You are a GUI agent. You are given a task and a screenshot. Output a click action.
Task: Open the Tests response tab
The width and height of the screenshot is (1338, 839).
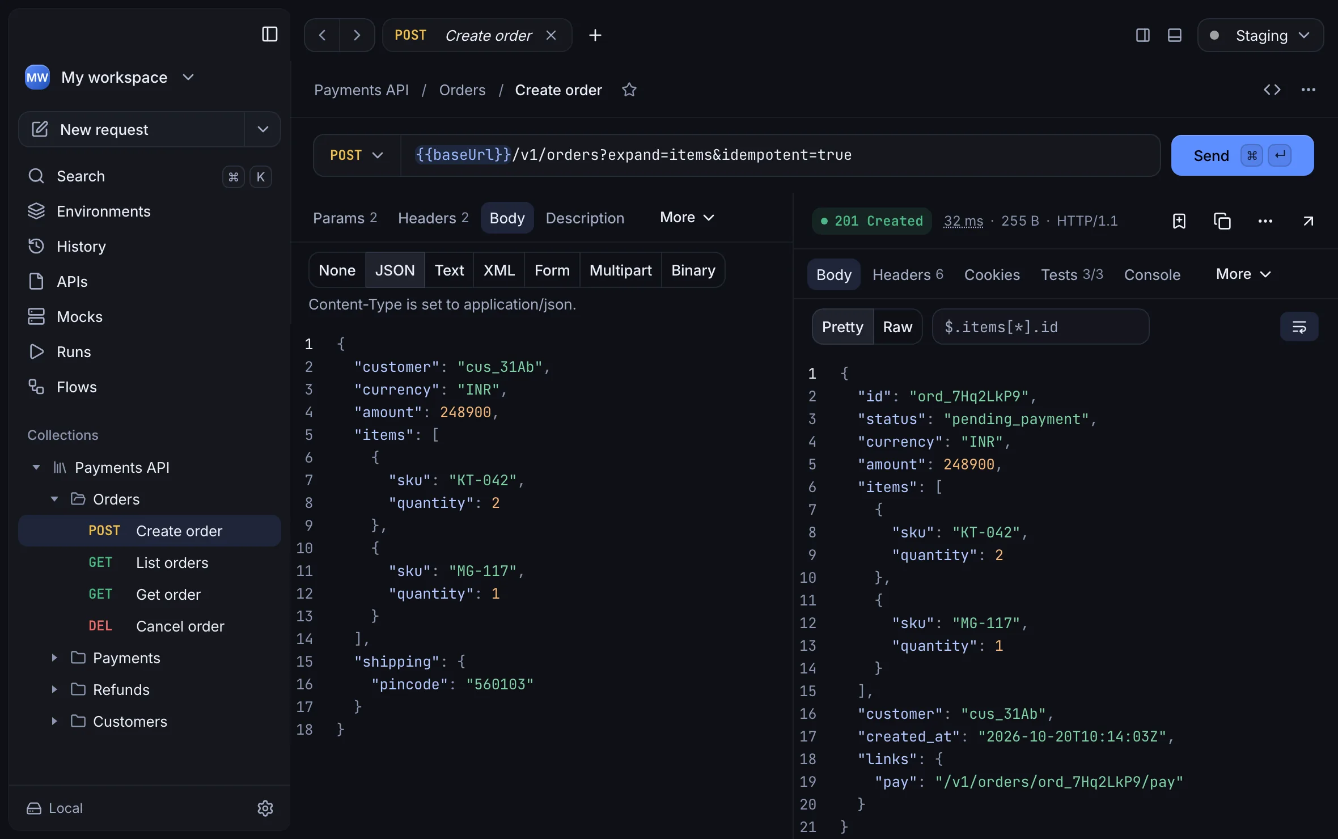pos(1072,274)
